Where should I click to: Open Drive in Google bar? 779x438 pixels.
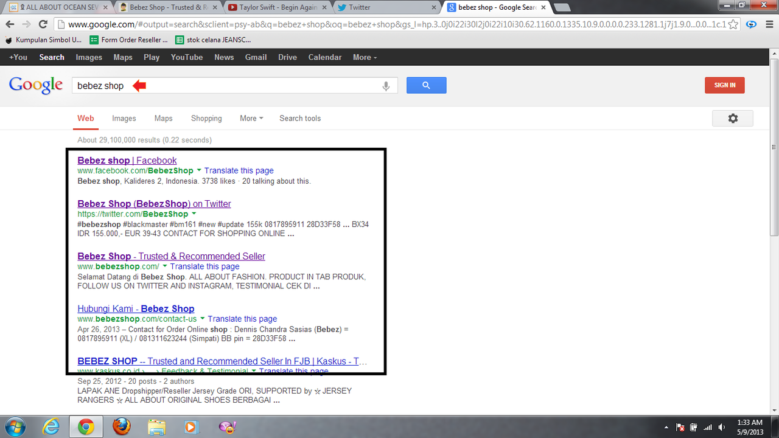point(288,57)
